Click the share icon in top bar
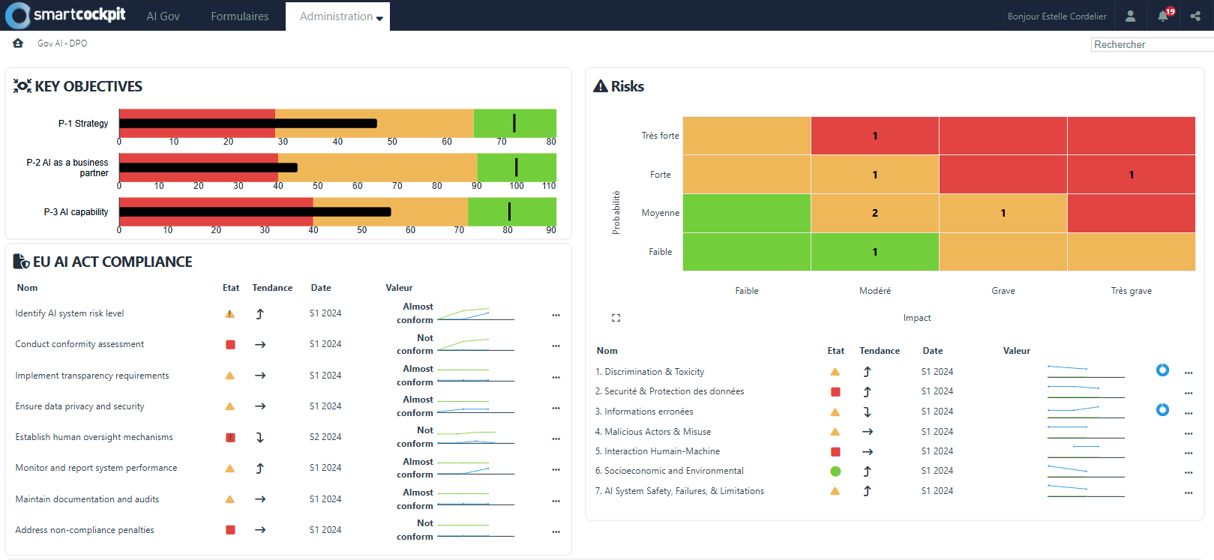 [x=1195, y=16]
